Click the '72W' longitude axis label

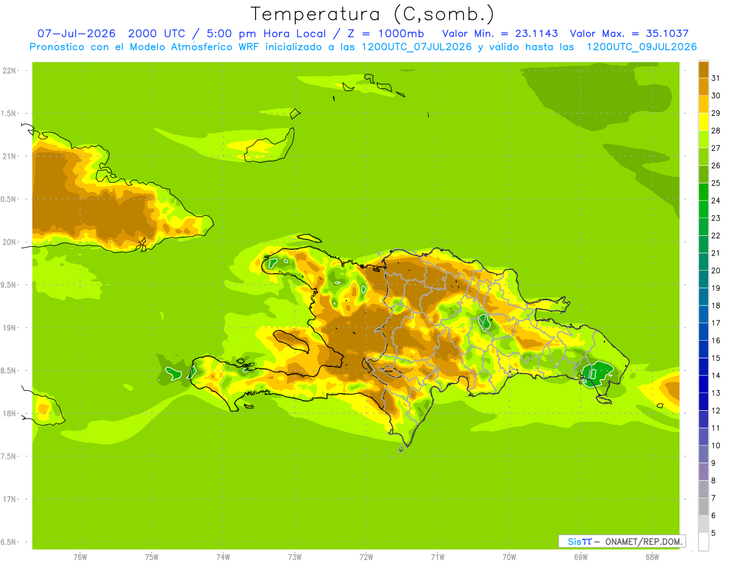[x=367, y=556]
